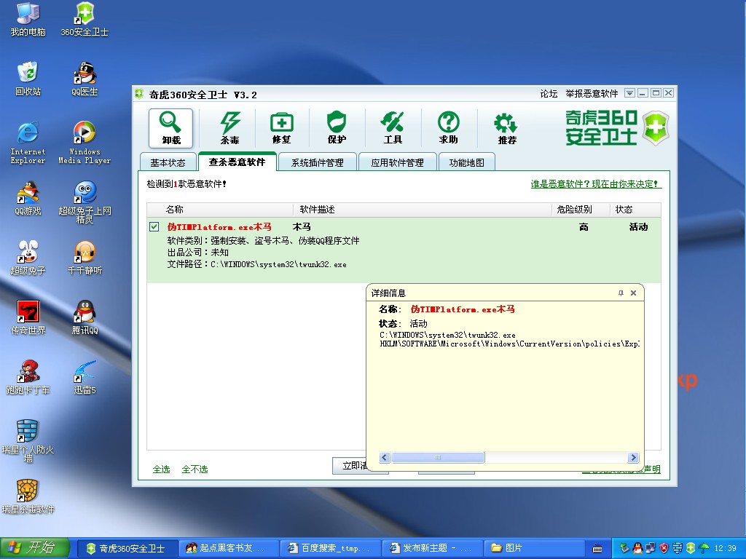This screenshot has width=746, height=559.
Task: Click 举报恶意软件 report link
Action: point(592,94)
